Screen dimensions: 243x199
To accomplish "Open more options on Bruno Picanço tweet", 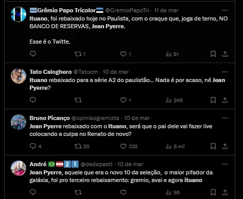I will tap(225, 118).
